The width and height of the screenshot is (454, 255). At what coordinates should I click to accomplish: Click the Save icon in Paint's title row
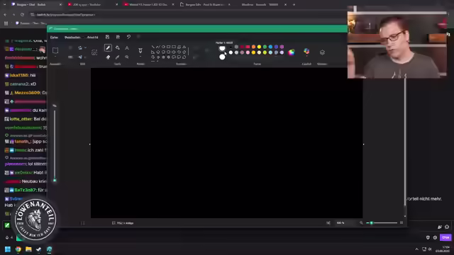tap(107, 37)
